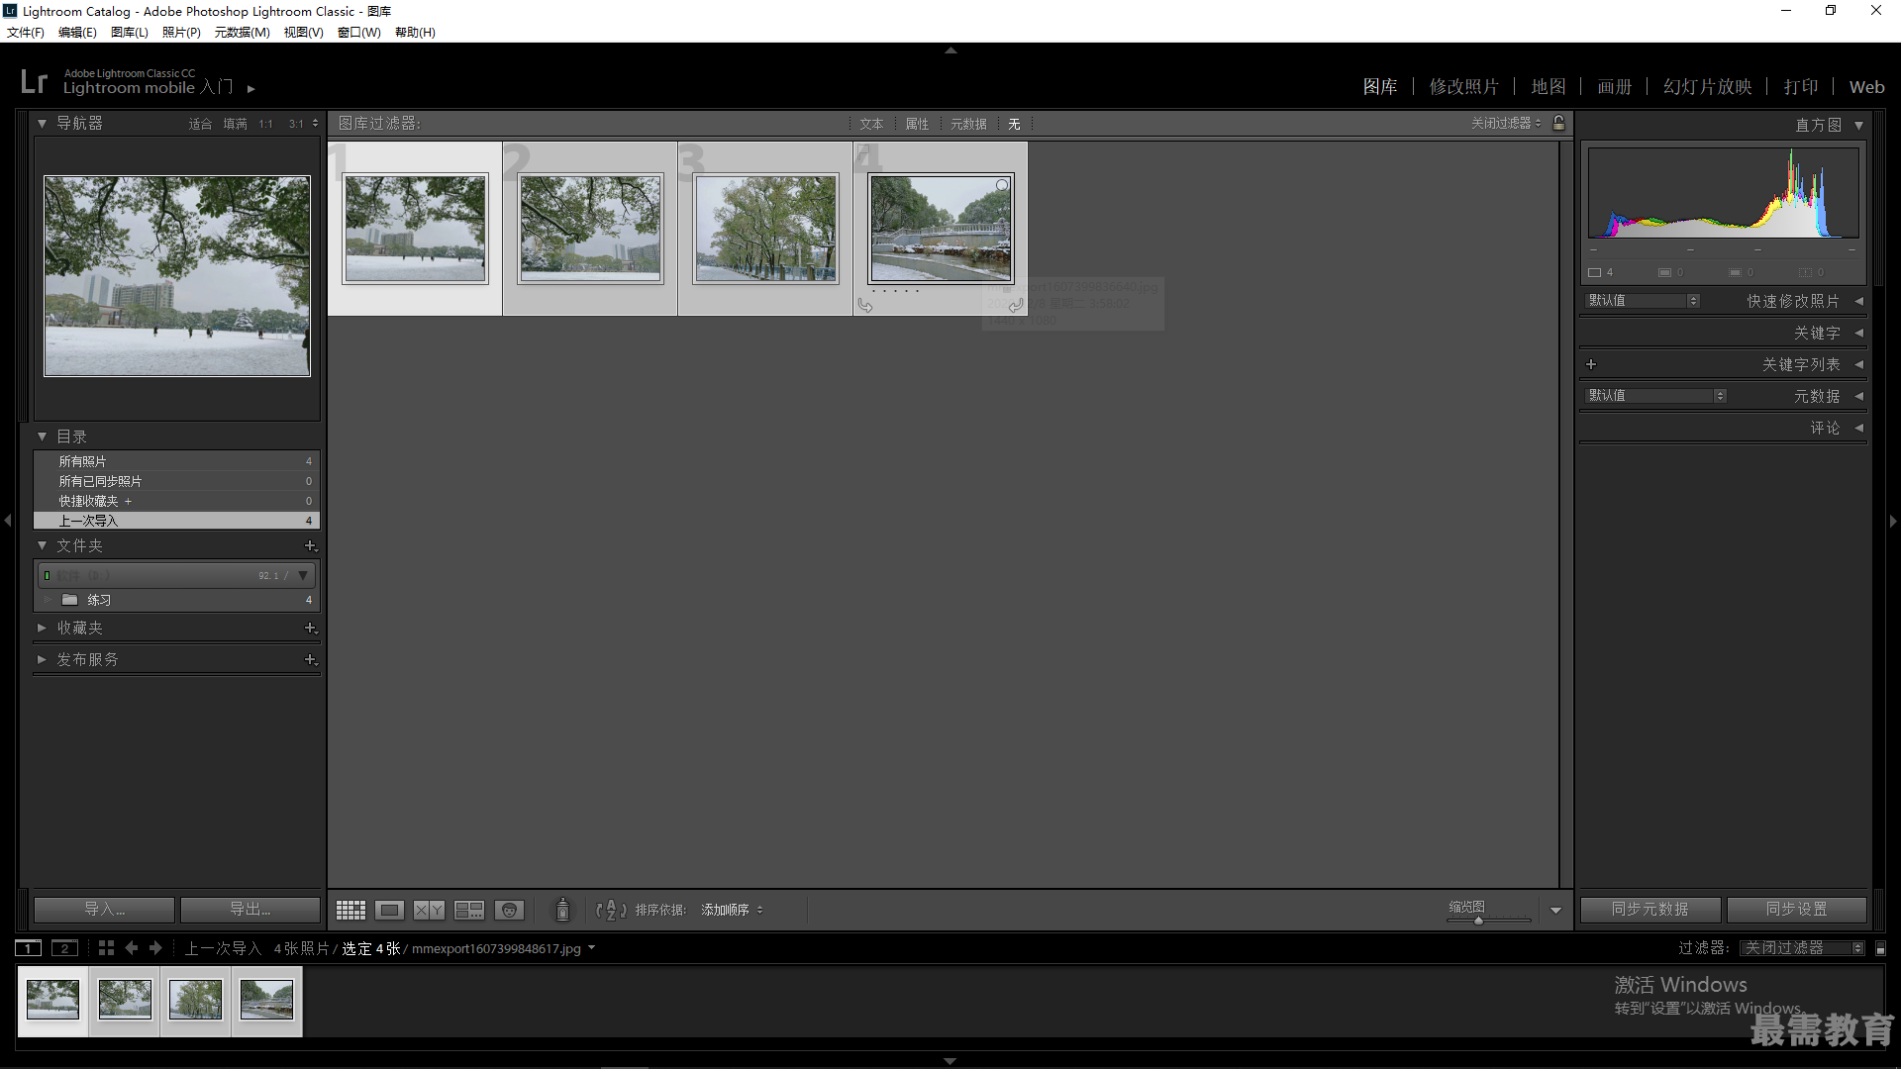Toggle quick collection circle on fourth photo
This screenshot has height=1069, width=1901.
point(1002,185)
